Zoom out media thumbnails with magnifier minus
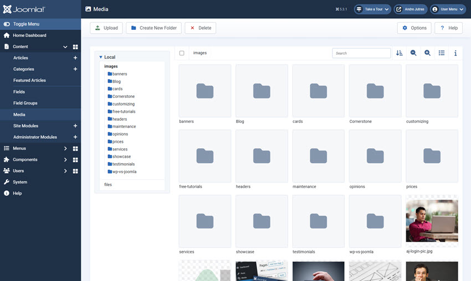This screenshot has width=471, height=281. [x=413, y=53]
